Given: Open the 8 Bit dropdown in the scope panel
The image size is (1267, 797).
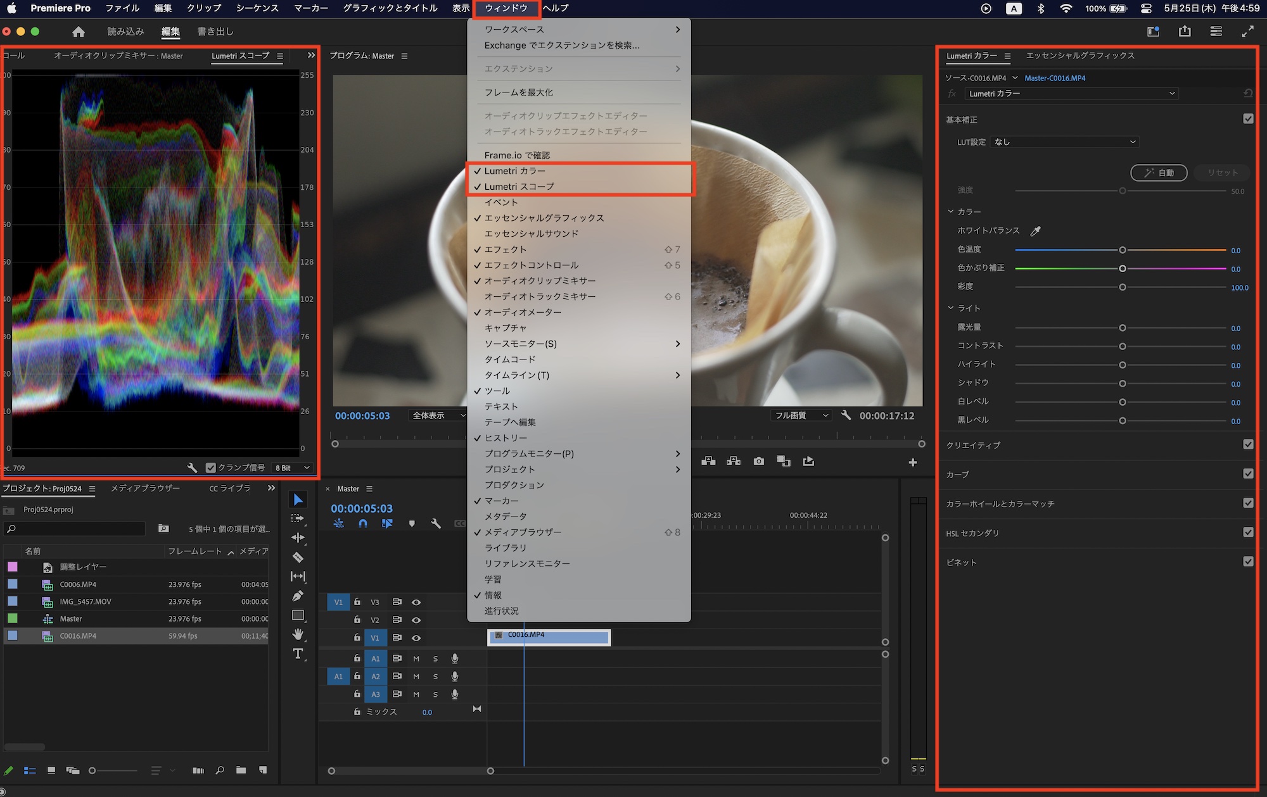Looking at the screenshot, I should [x=291, y=467].
